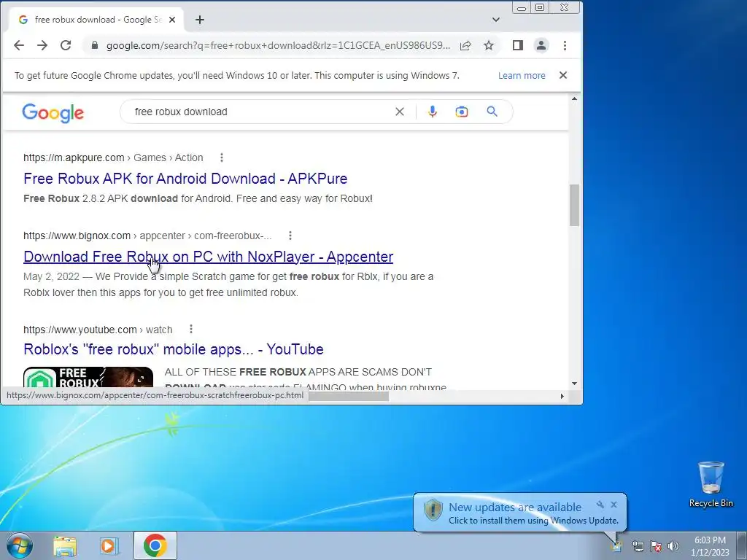Open notification balloon wrench options
This screenshot has height=560, width=747.
(x=600, y=505)
